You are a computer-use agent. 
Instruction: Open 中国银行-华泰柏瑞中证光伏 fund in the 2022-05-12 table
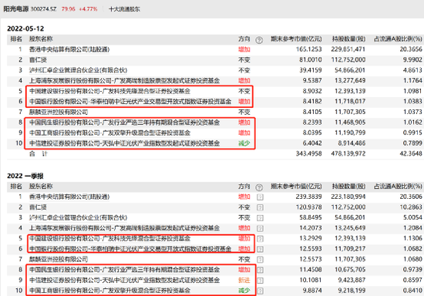click(130, 102)
